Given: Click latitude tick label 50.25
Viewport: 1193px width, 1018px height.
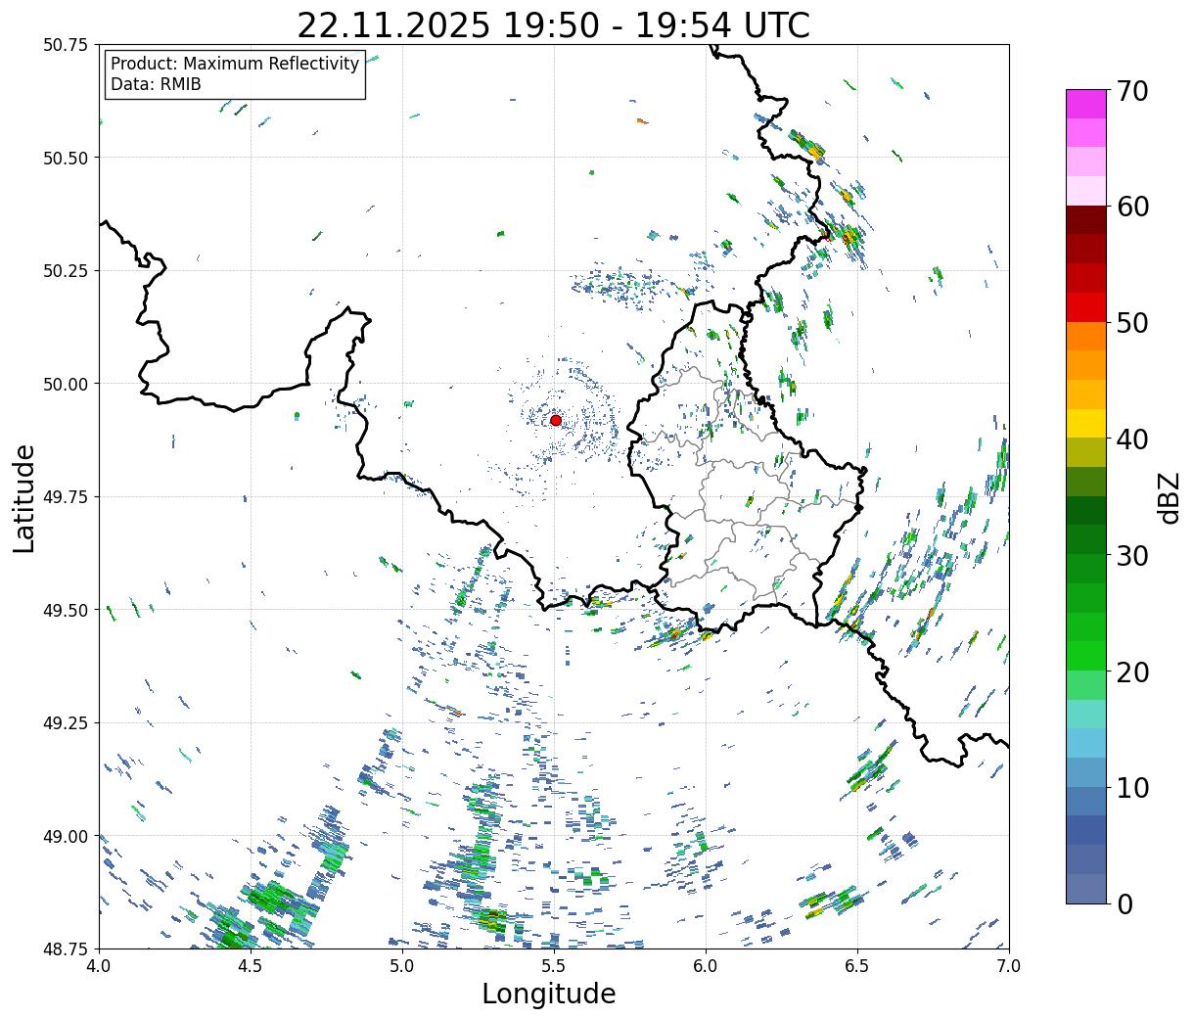Looking at the screenshot, I should 66,271.
